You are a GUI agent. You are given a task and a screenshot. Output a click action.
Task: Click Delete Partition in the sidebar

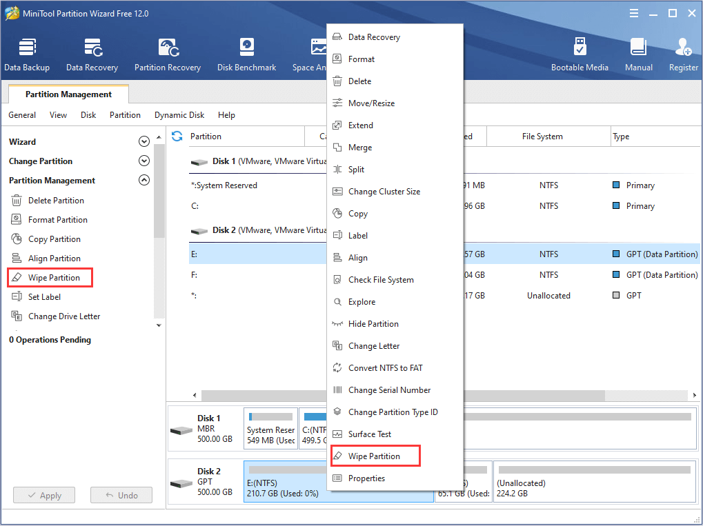point(47,201)
